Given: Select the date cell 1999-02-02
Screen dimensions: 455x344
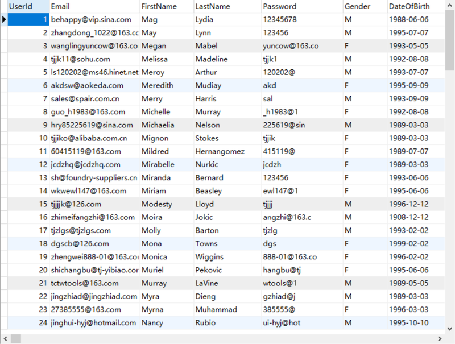Looking at the screenshot, I should [416, 243].
